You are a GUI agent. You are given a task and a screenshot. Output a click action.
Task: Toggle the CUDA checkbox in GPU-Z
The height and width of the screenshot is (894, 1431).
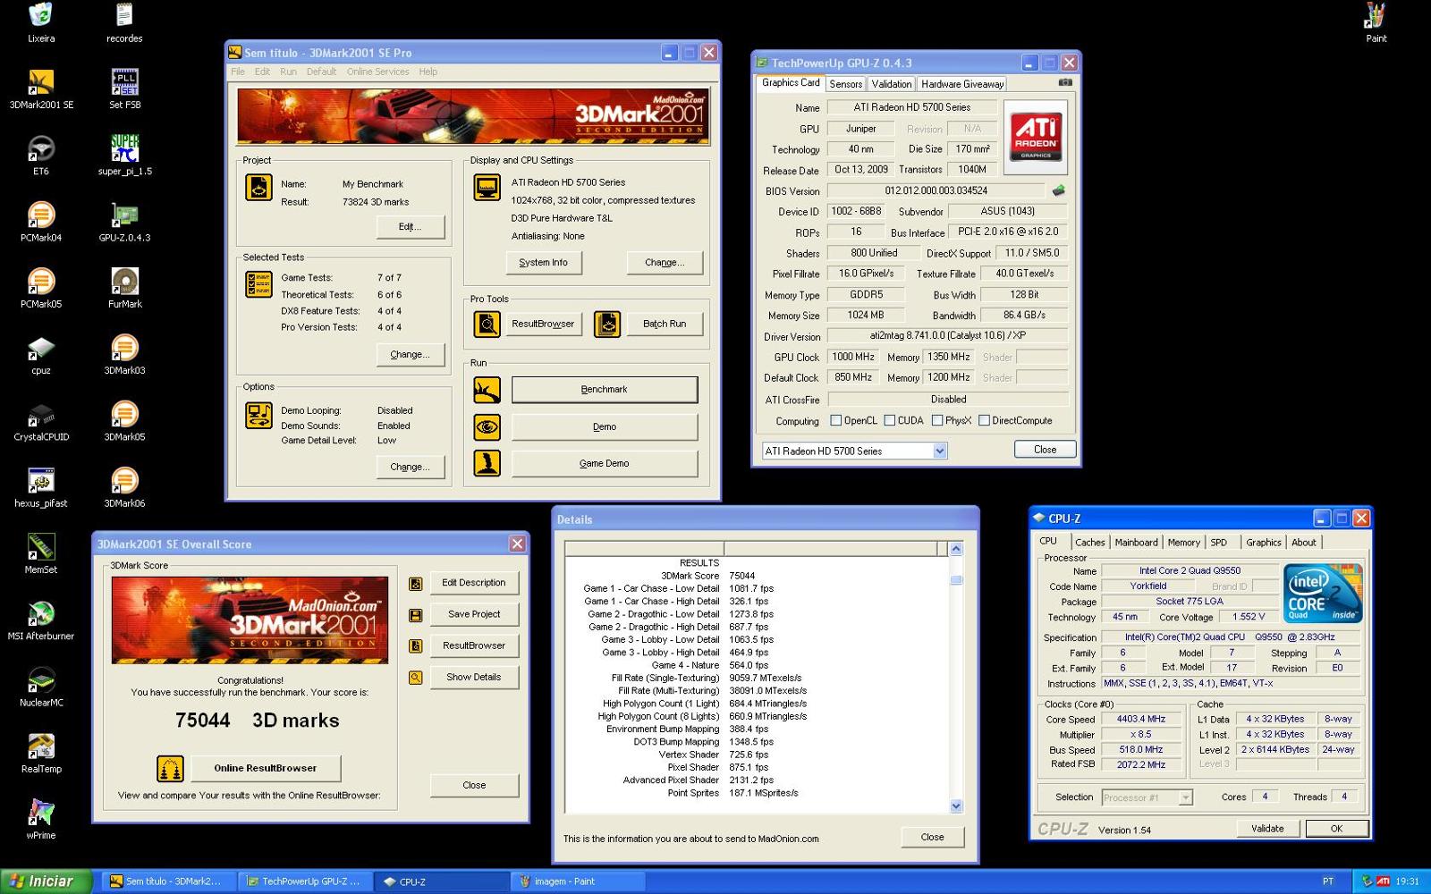pos(889,420)
